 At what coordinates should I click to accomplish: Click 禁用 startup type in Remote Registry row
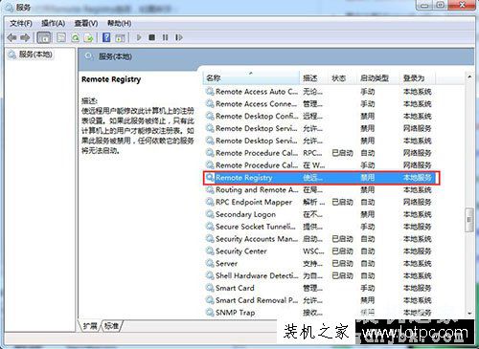pos(368,178)
